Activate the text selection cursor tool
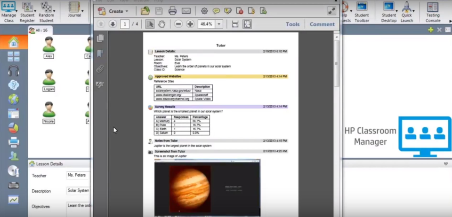Image resolution: width=452 pixels, height=217 pixels. [150, 24]
